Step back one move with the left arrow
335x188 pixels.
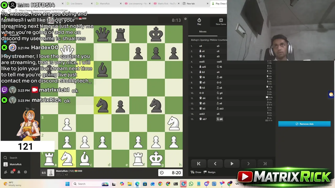[x=215, y=164]
